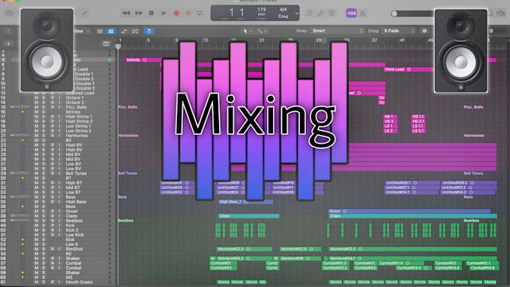Toggle the Metronome click icon
Image resolution: width=510 pixels, height=287 pixels.
[362, 13]
